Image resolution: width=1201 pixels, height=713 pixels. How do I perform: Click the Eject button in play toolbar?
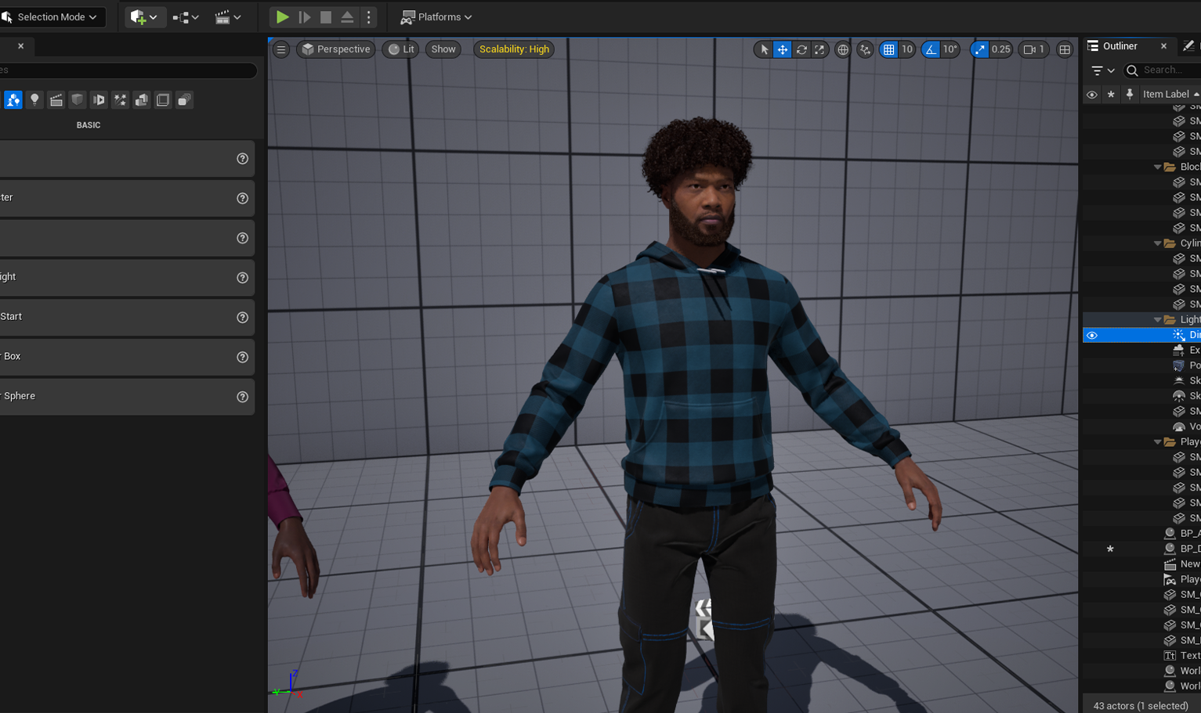347,16
